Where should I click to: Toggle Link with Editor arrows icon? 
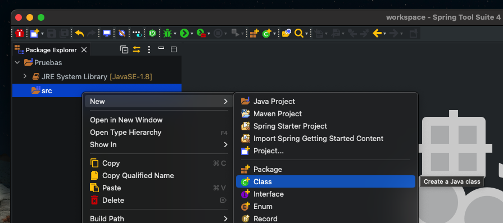(137, 49)
